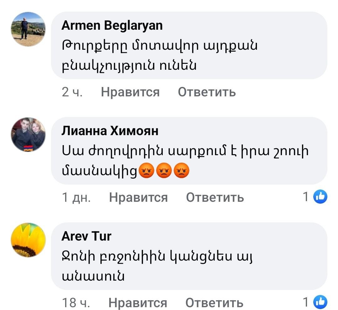
Task: Reply to Armen Beglaryan's comment with Ответить
Action: click(x=207, y=92)
